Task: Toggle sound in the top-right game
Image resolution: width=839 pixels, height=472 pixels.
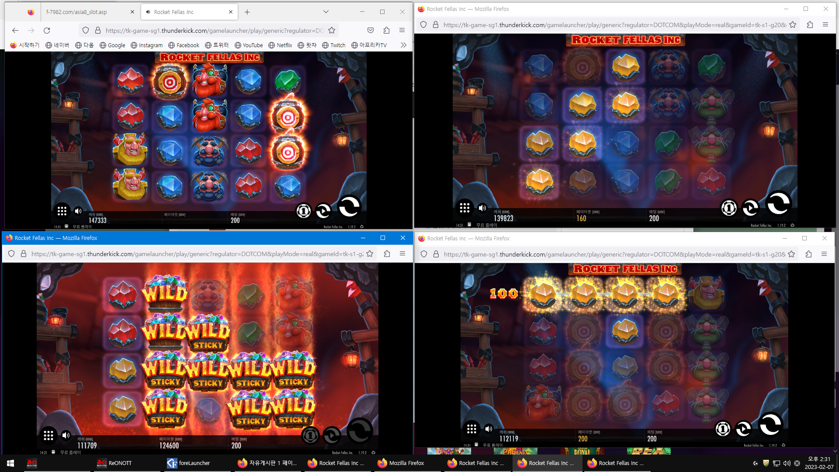Action: tap(482, 208)
